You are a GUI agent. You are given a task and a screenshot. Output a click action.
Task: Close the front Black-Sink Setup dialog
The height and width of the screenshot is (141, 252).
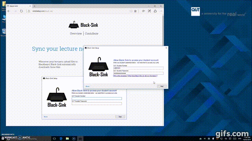click(x=166, y=48)
